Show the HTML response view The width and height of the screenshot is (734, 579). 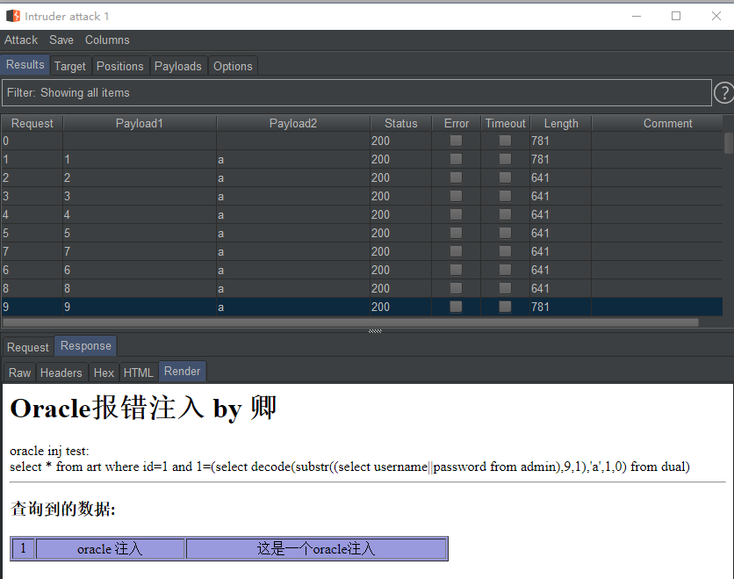point(139,373)
